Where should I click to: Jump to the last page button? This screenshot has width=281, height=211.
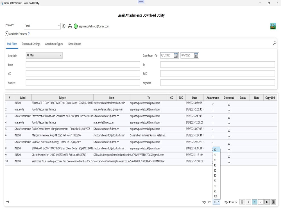[273, 202]
